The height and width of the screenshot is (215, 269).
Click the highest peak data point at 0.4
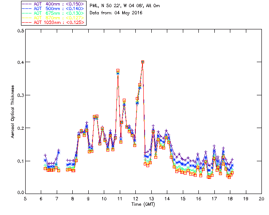point(142,62)
